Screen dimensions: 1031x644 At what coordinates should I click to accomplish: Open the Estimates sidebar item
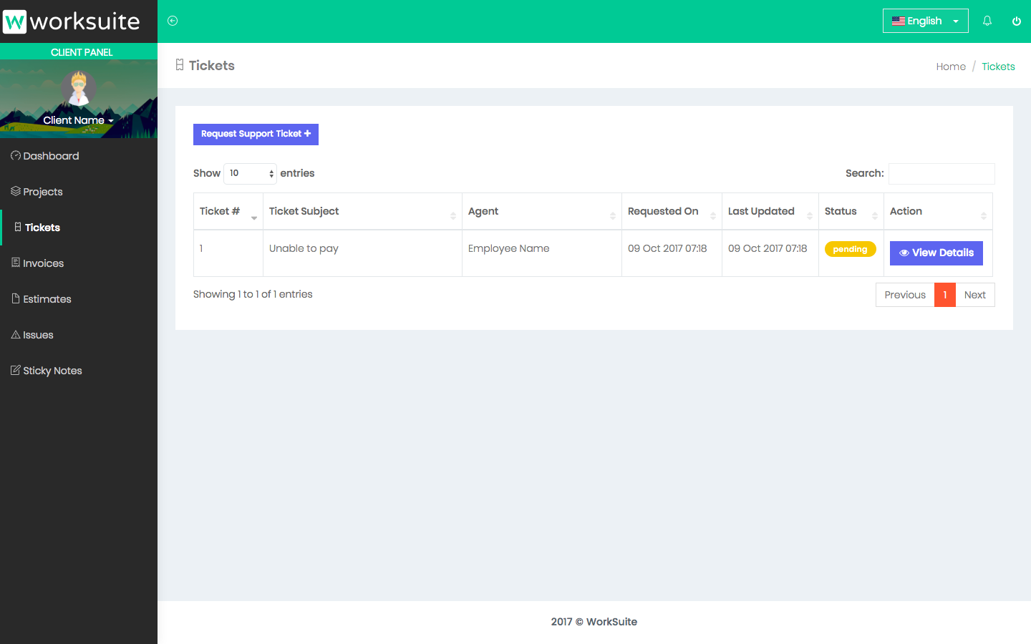point(47,299)
